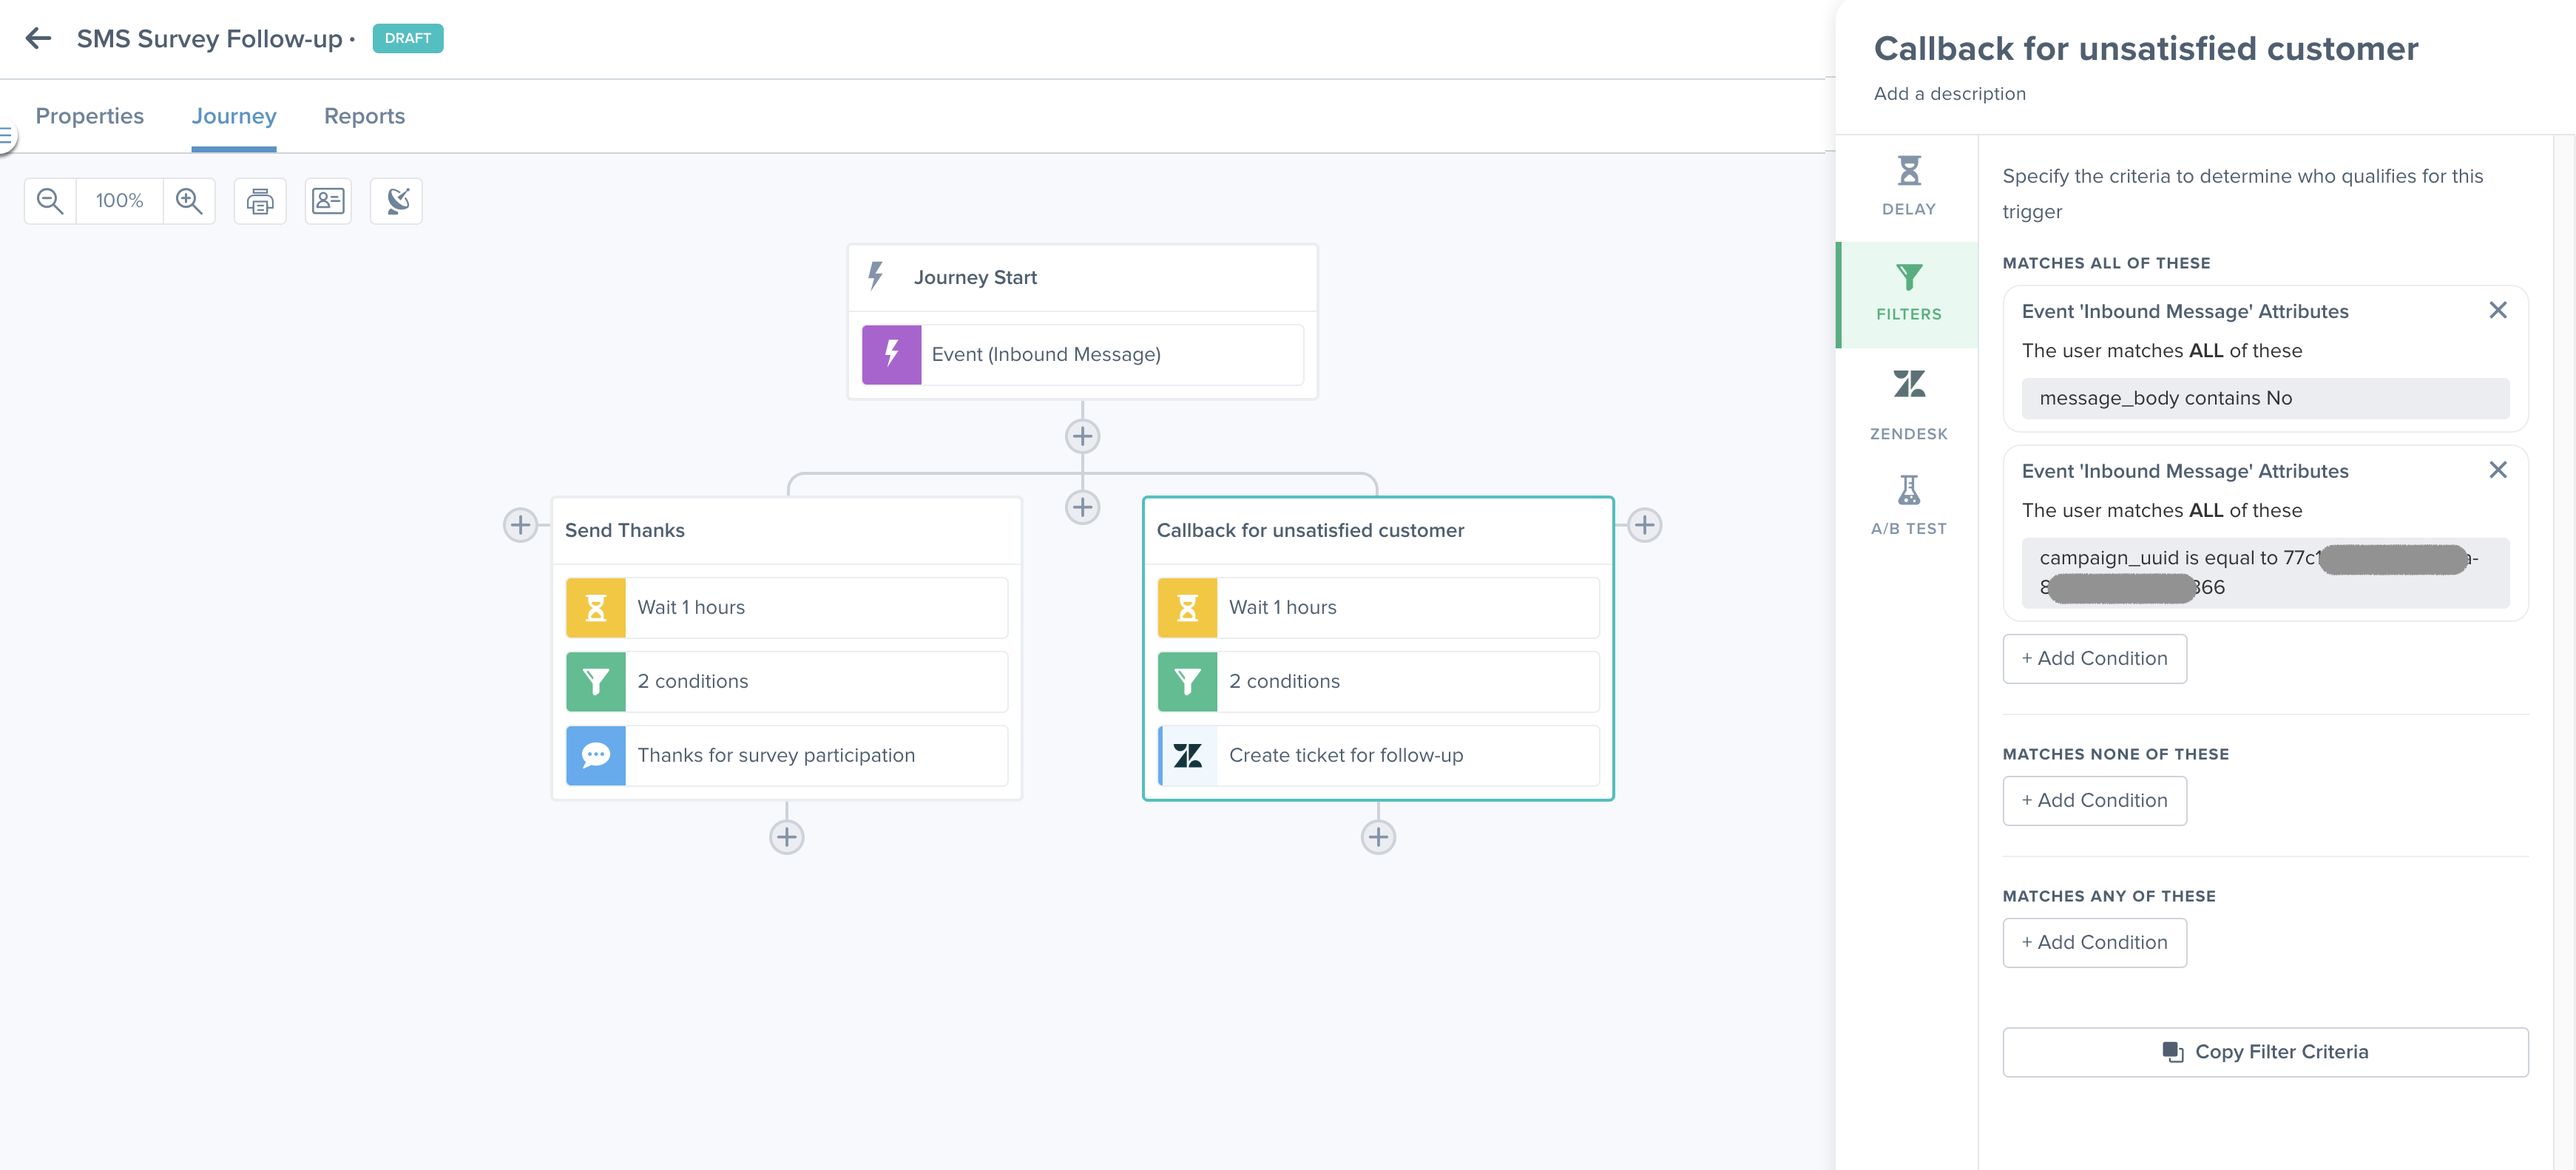Select the purple Inbound Message event icon

(x=891, y=354)
